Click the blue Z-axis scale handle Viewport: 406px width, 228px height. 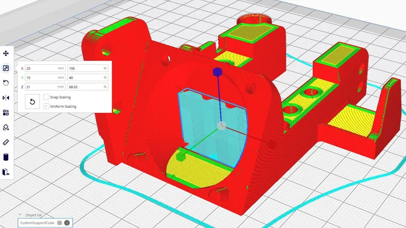point(216,73)
